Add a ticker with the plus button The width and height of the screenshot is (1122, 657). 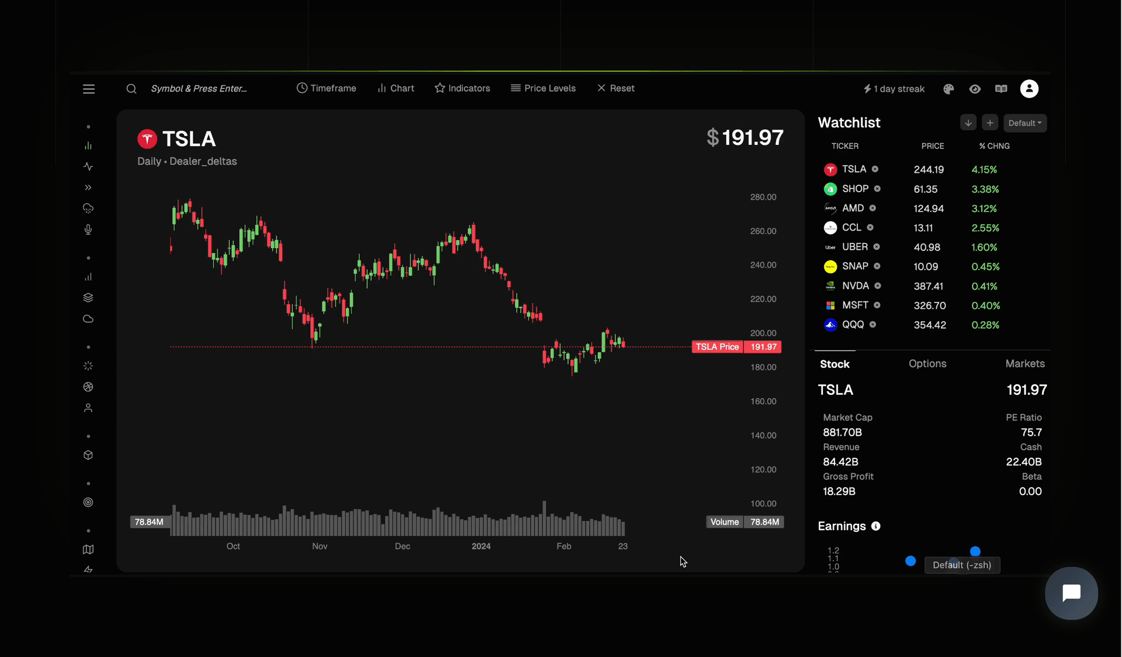(x=990, y=123)
